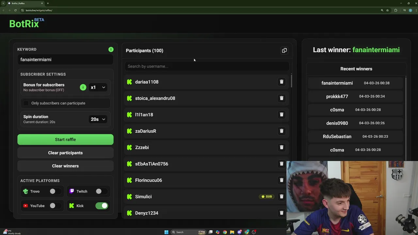Delete participant l1l1an18 with trash icon
The image size is (418, 235).
pos(281,115)
